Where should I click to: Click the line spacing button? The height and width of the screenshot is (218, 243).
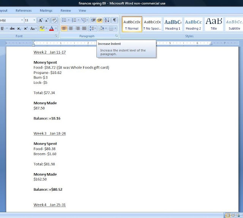pyautogui.click(x=93, y=28)
